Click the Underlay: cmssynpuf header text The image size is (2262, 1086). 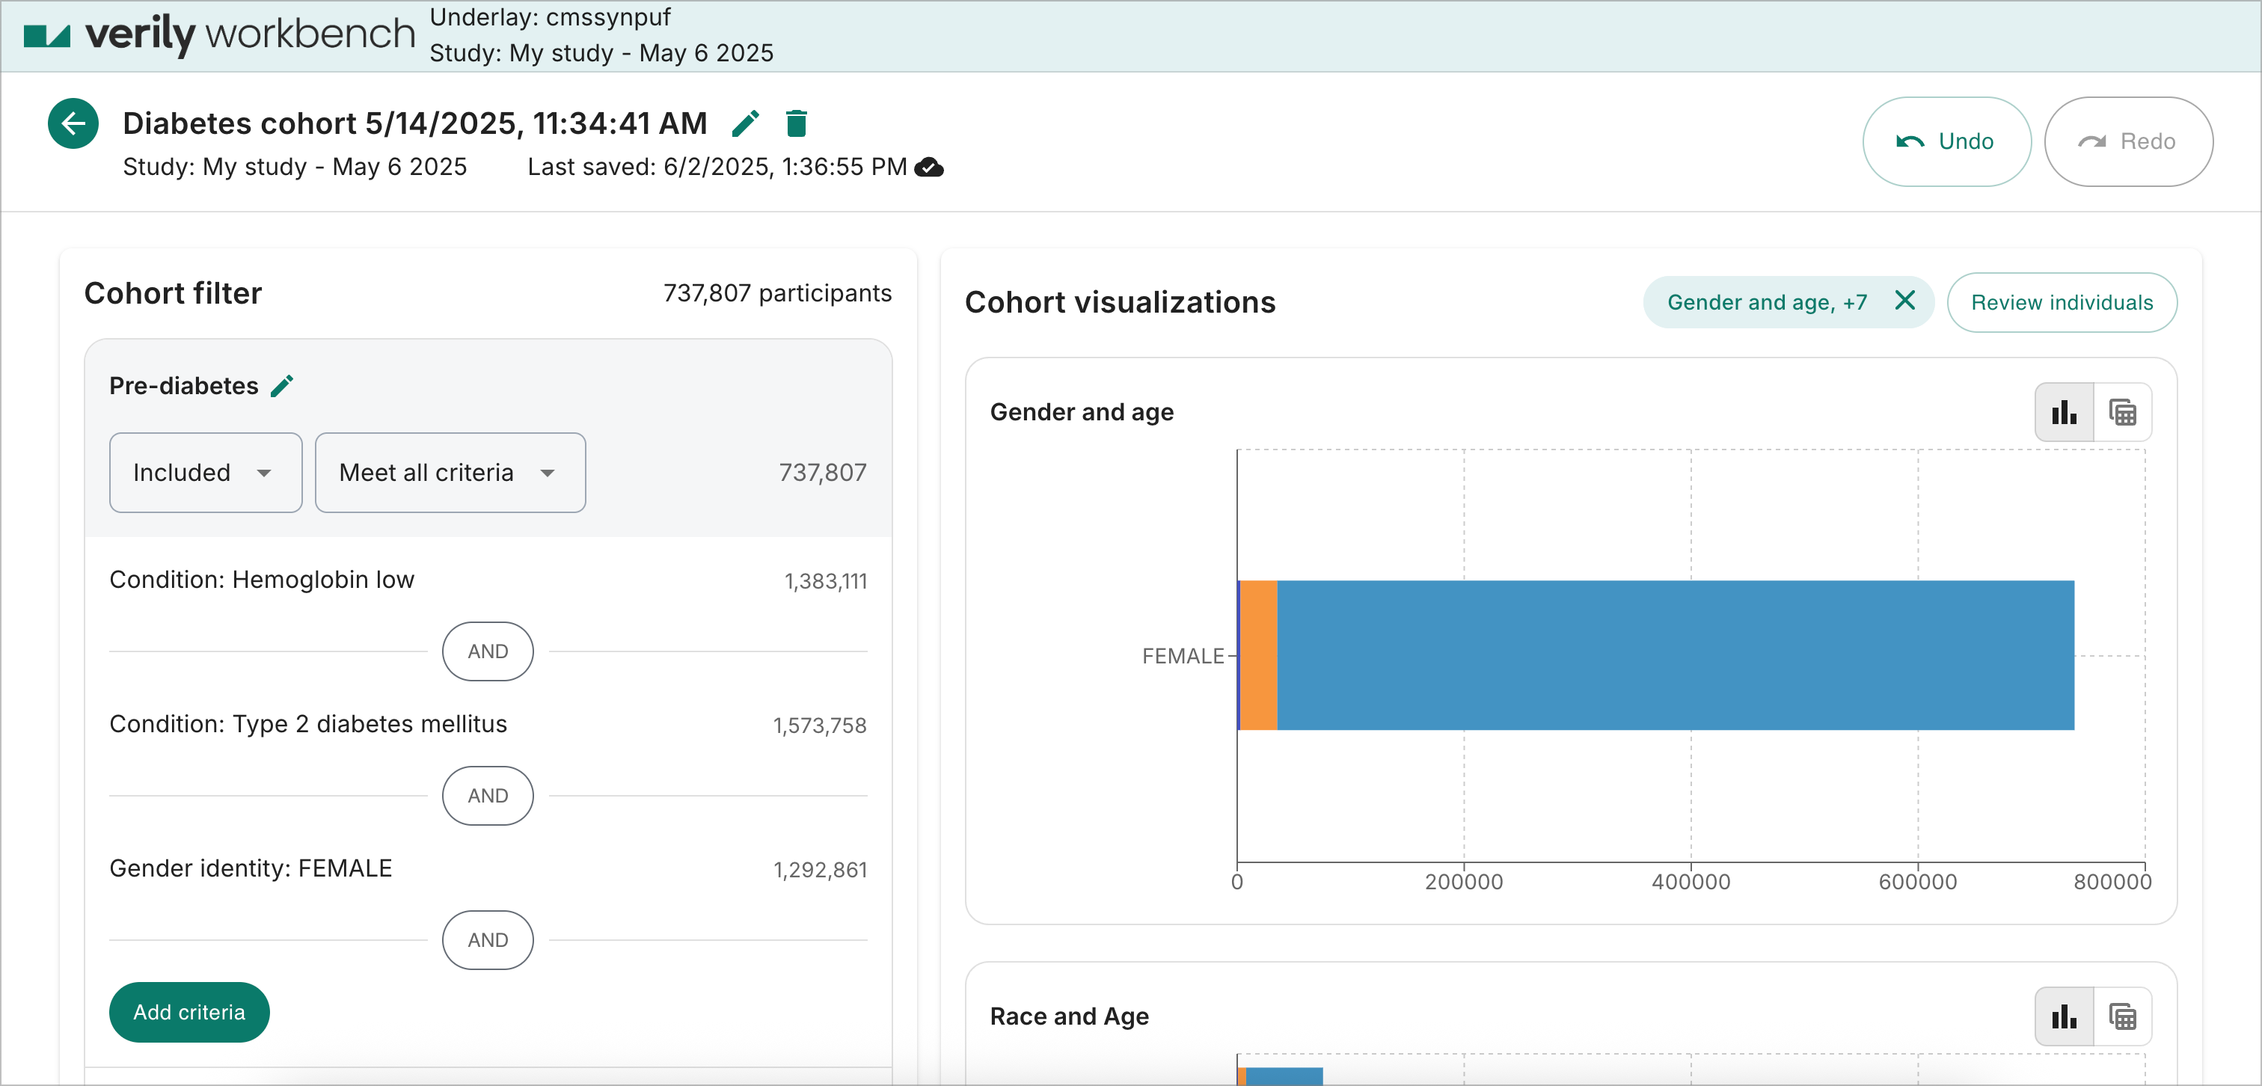(x=550, y=16)
